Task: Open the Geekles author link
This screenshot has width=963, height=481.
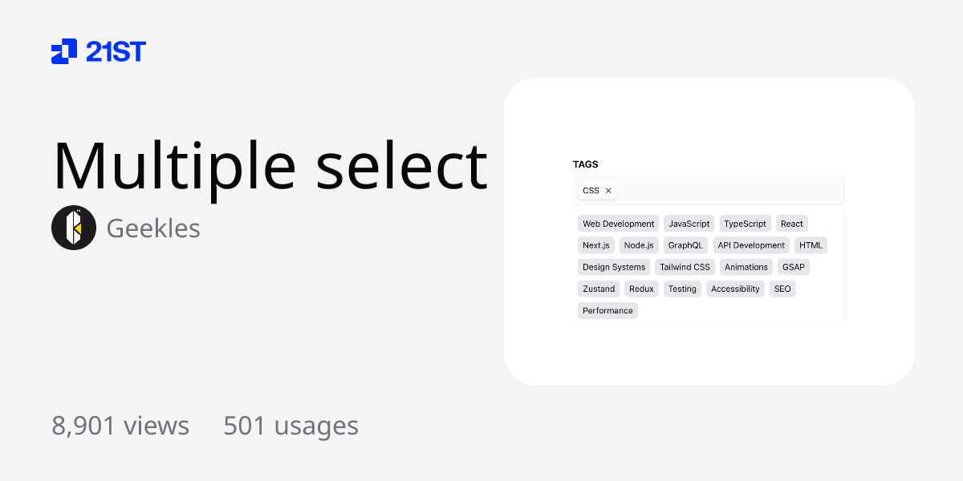Action: pos(153,228)
